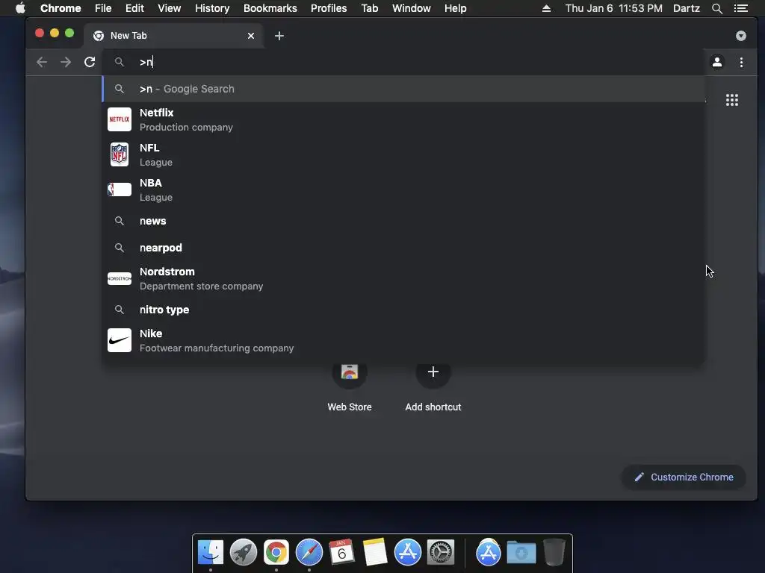Viewport: 765px width, 573px height.
Task: Click the "Production company" Netflix description
Action: click(186, 127)
